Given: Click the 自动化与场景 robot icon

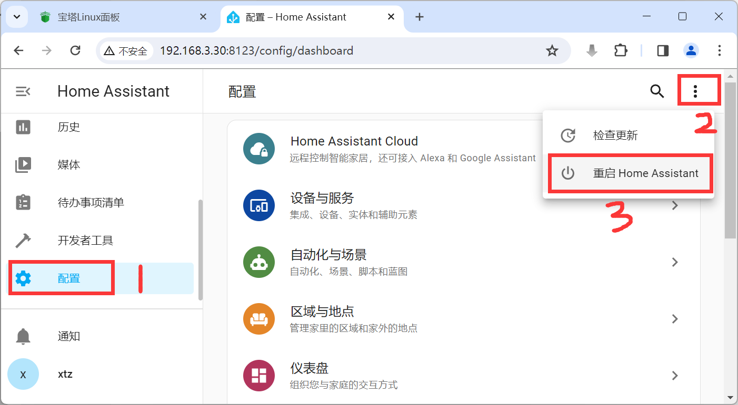Looking at the screenshot, I should tap(259, 262).
